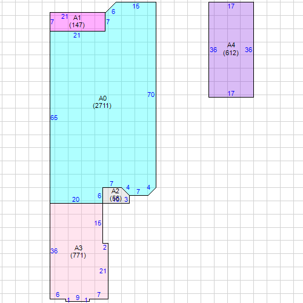The width and height of the screenshot is (303, 303).
Task: Click the 65 dimension on A0's left wall
Action: pos(54,118)
